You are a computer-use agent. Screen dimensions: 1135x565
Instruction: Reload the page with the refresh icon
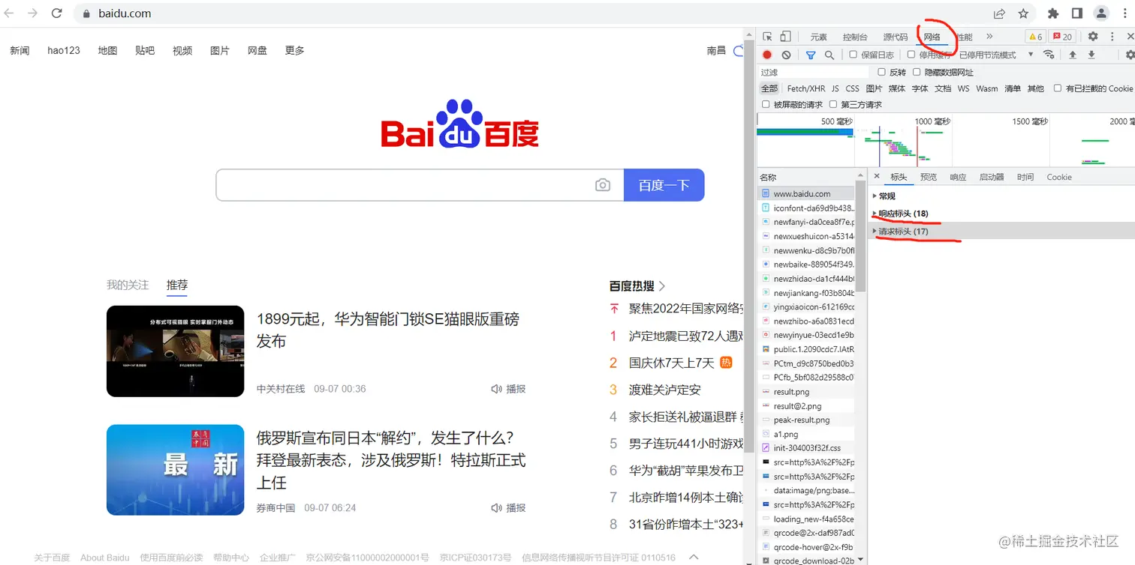(x=56, y=13)
